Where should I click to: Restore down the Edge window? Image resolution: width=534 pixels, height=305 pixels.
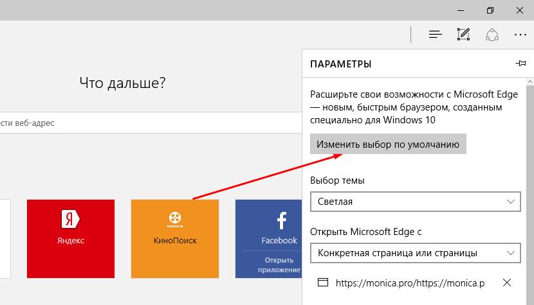coord(490,10)
